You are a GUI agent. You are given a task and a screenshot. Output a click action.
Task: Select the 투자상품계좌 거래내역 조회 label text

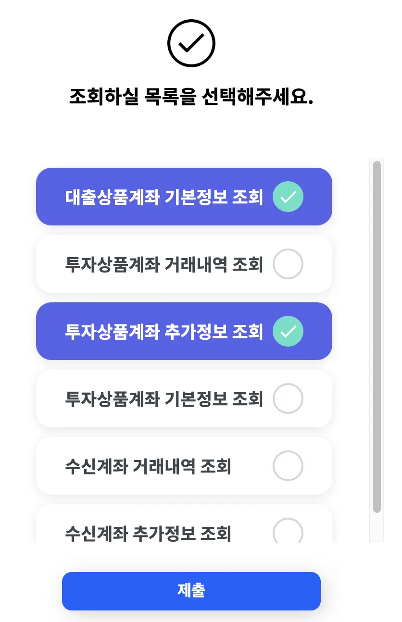pos(164,264)
